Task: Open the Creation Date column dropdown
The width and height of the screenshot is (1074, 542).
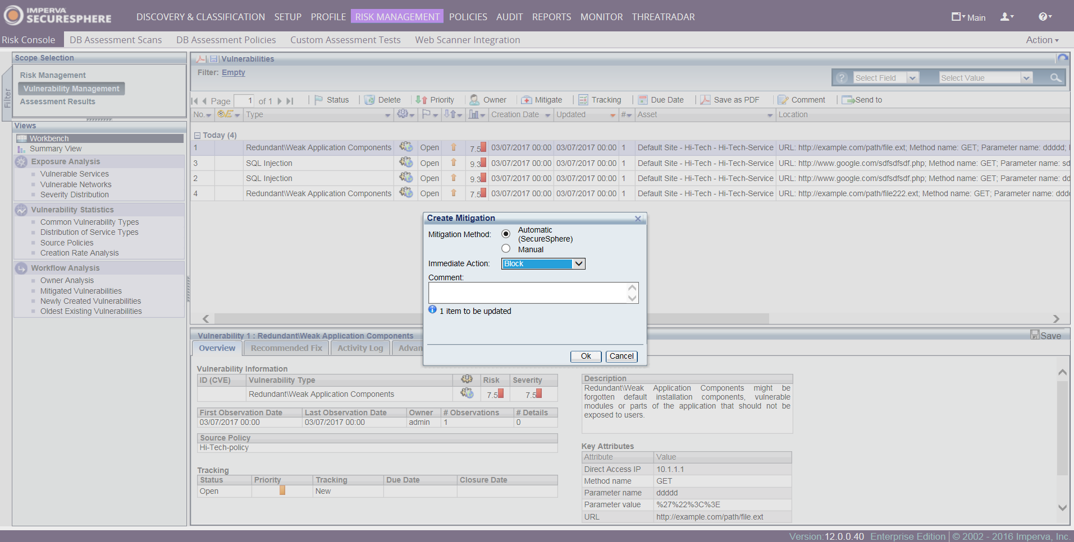Action: click(x=547, y=115)
